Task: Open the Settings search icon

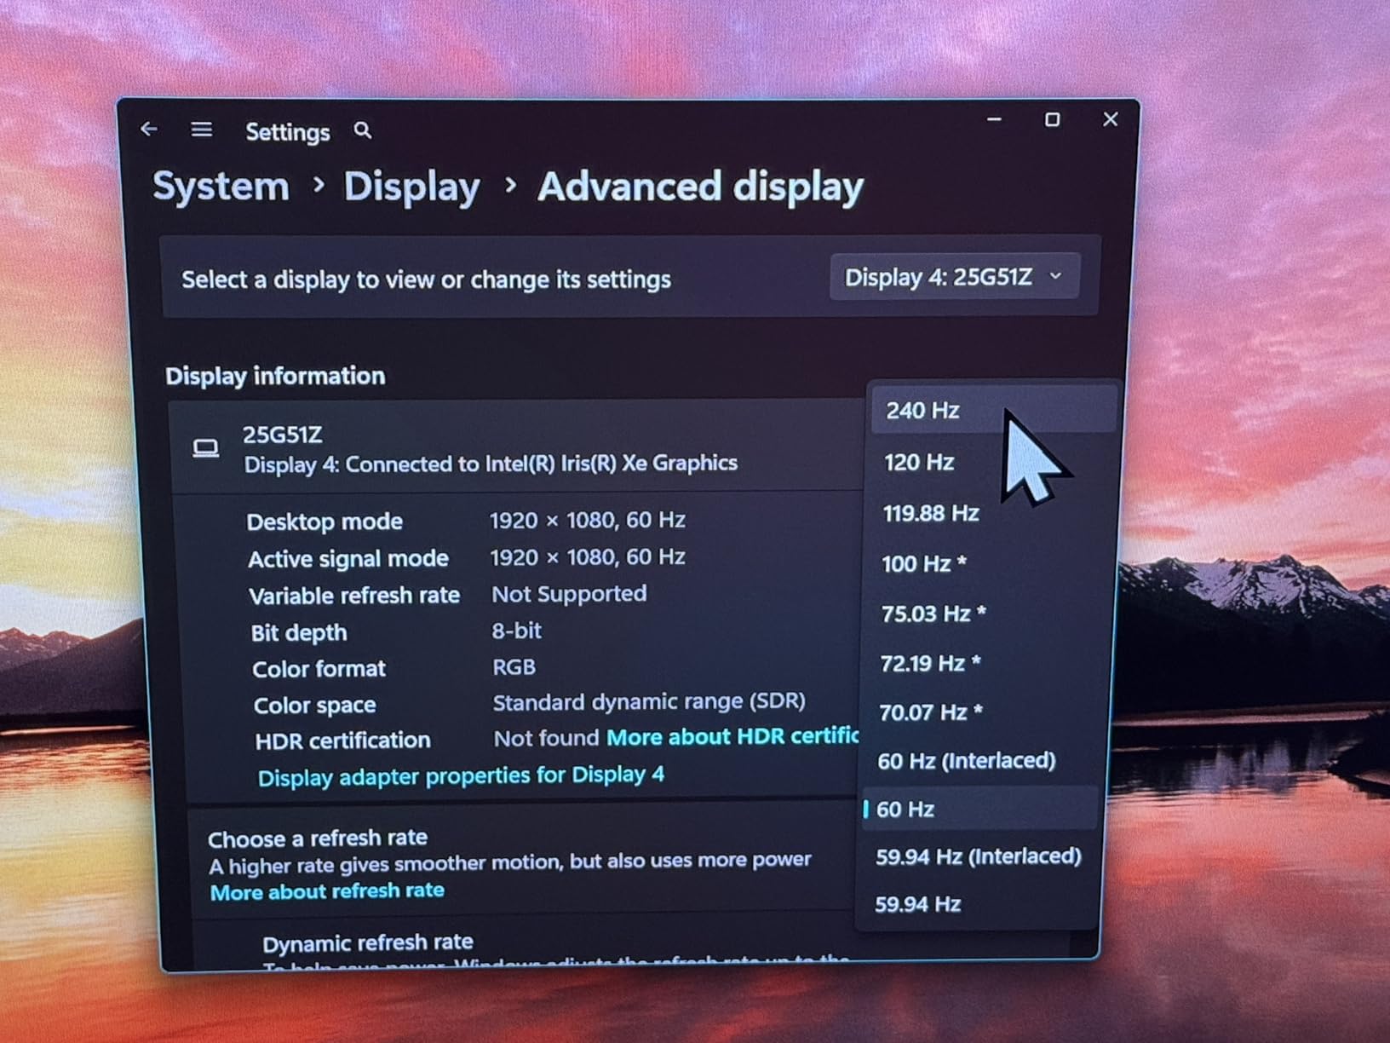Action: pyautogui.click(x=363, y=130)
